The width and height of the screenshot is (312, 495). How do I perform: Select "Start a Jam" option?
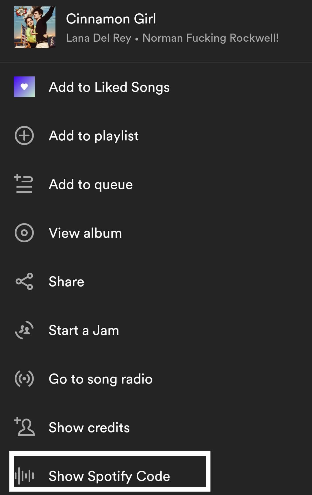(x=84, y=330)
